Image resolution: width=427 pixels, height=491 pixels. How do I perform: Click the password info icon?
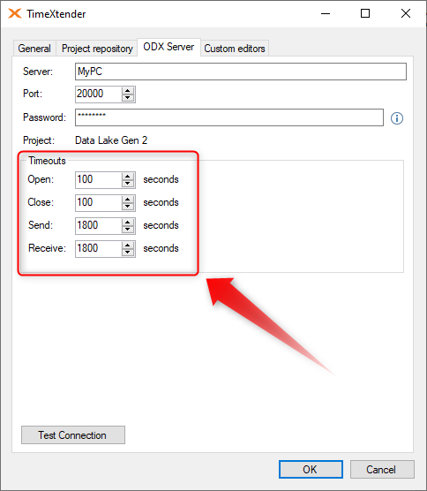(397, 118)
